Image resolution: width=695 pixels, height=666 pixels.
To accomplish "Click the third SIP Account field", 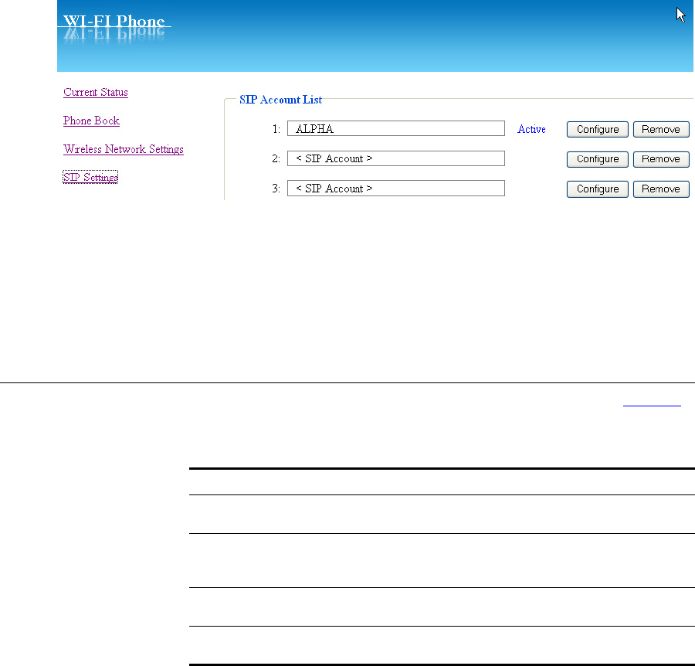I will tap(396, 188).
